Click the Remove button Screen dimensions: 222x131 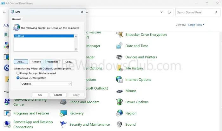tap(36, 62)
